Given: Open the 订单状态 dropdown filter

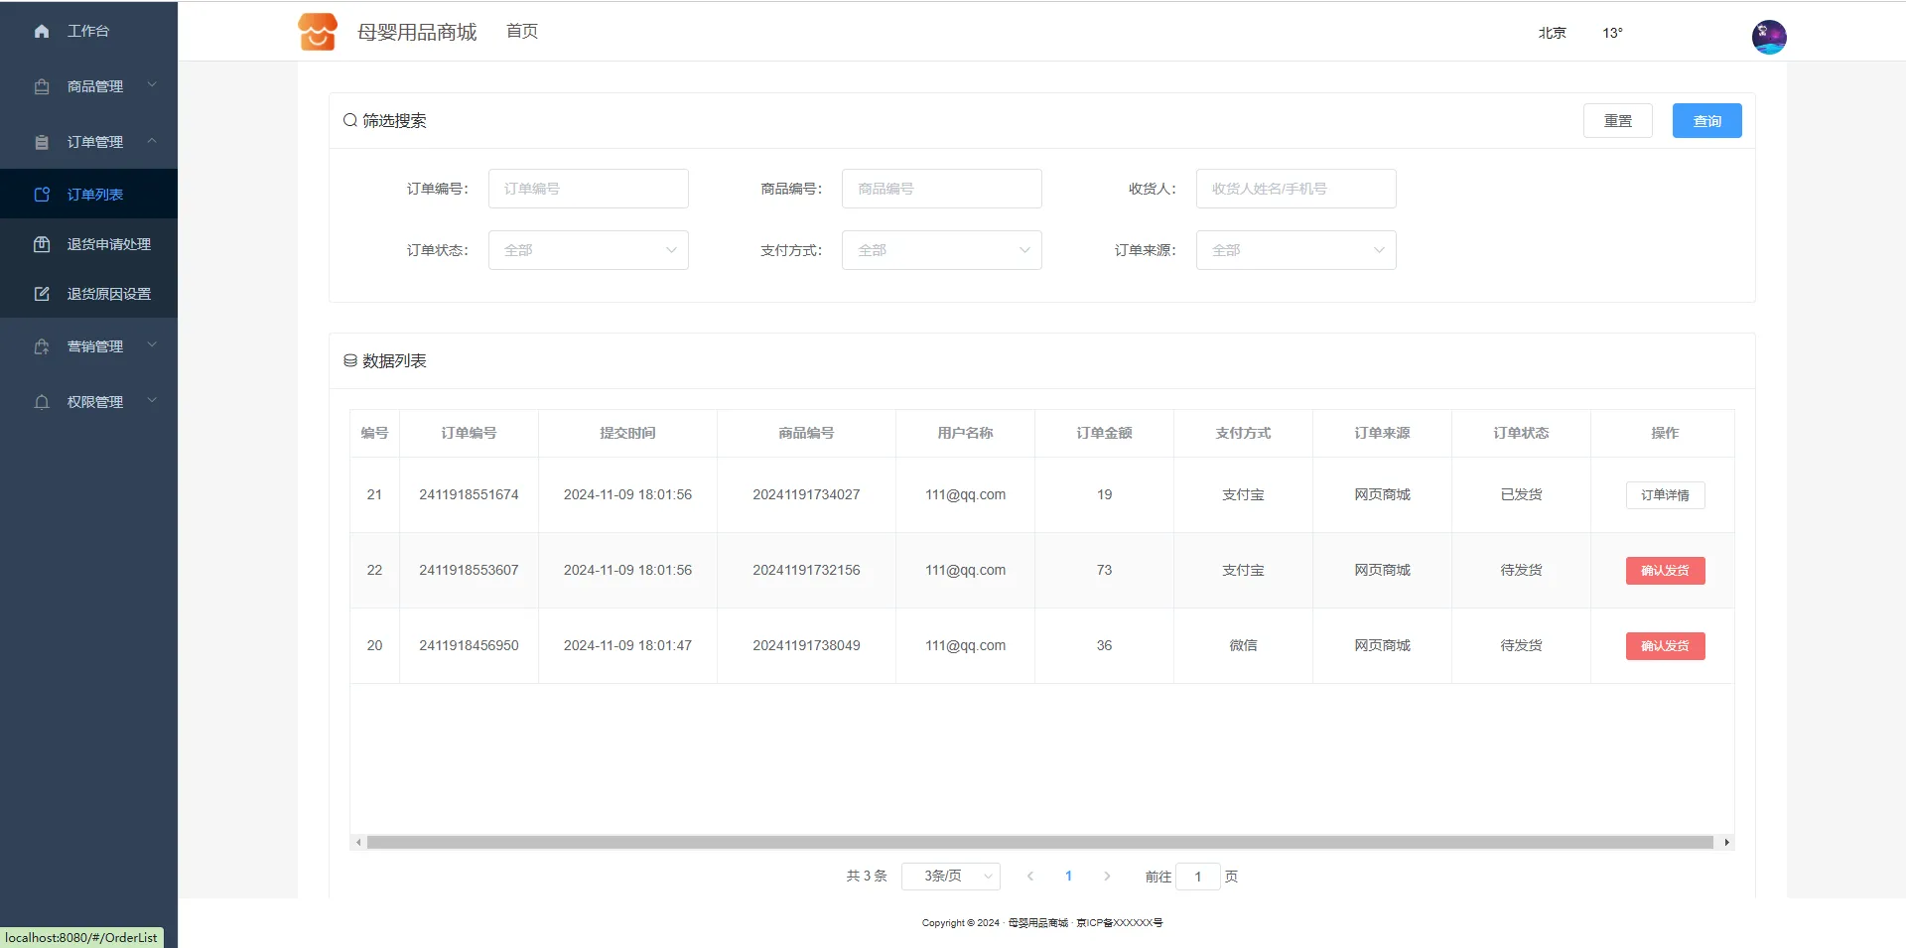Looking at the screenshot, I should [588, 250].
